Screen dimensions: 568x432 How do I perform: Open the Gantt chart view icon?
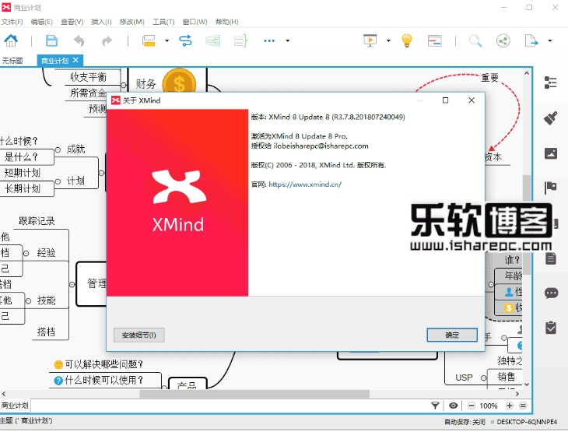click(x=434, y=40)
